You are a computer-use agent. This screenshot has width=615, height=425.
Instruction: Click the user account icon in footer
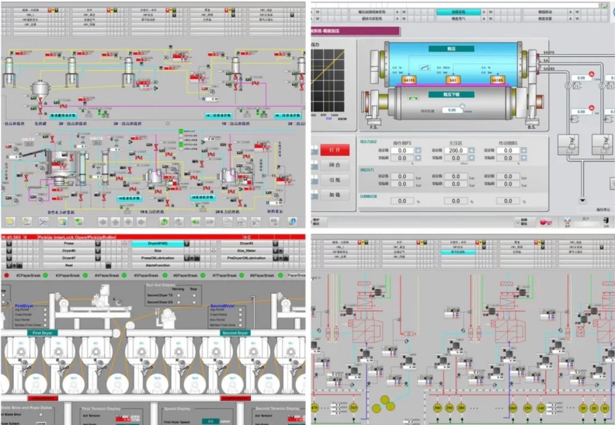pos(567,222)
